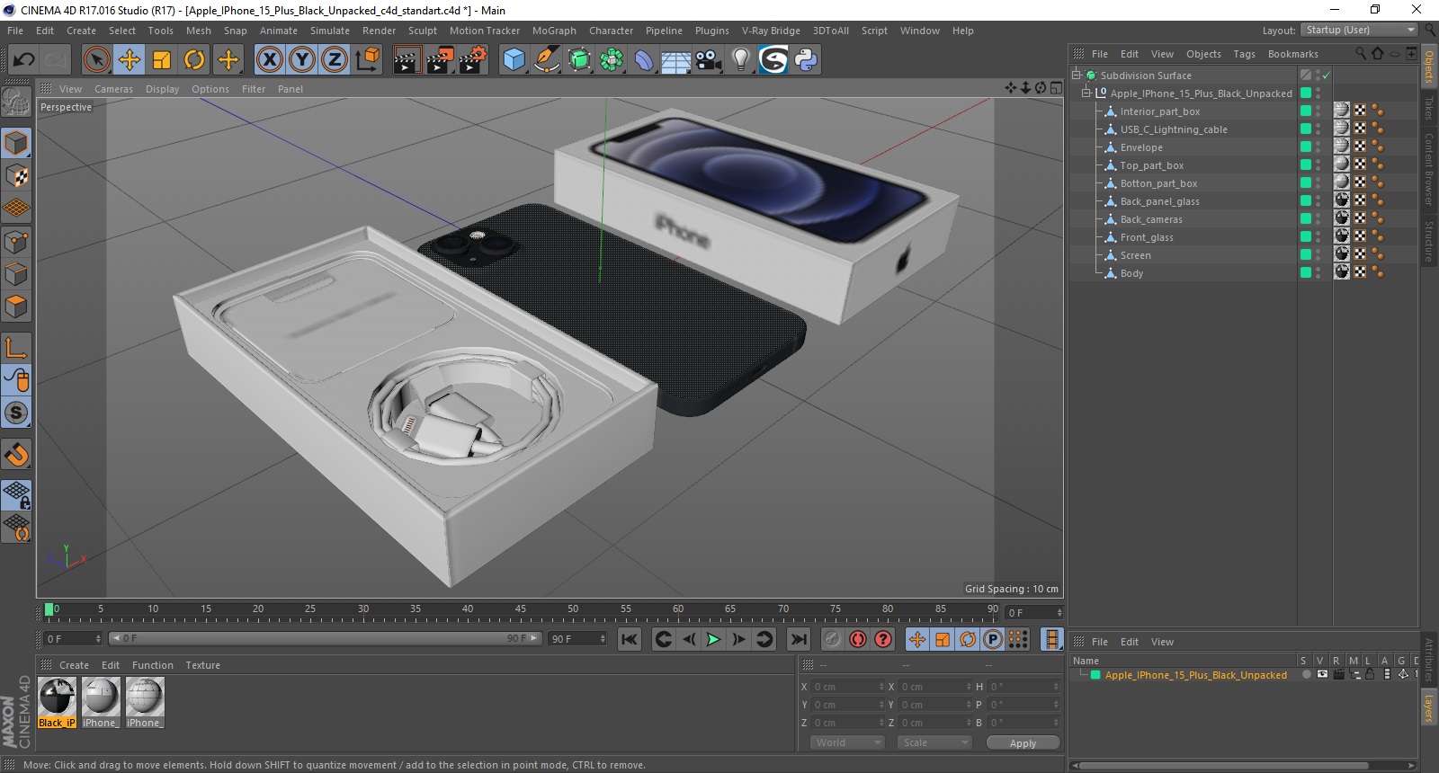The image size is (1439, 773).
Task: Add a Cube primitive object
Action: pos(514,60)
